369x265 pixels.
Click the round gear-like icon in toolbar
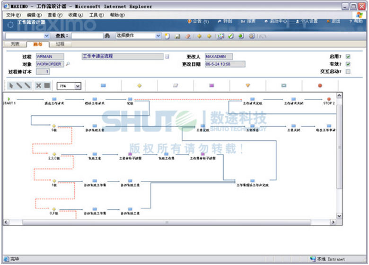coord(252,36)
